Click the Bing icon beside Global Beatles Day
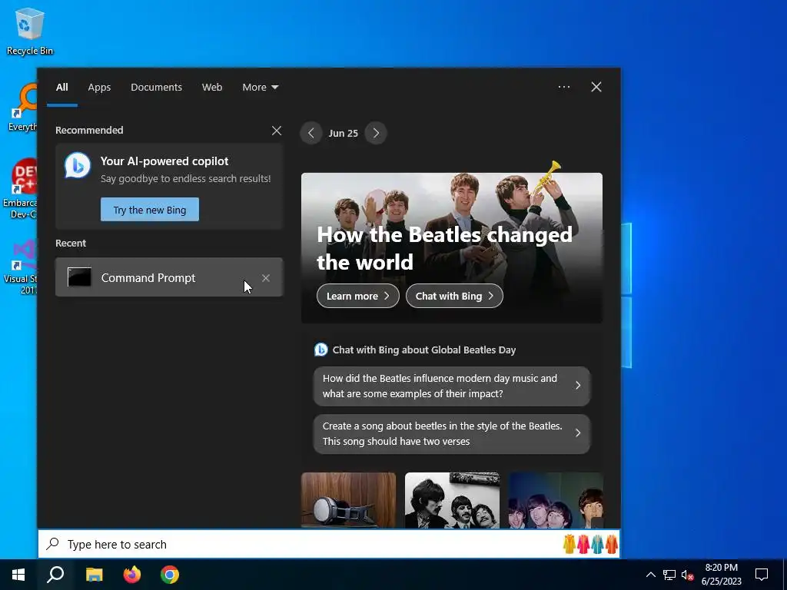This screenshot has width=787, height=590. [320, 350]
